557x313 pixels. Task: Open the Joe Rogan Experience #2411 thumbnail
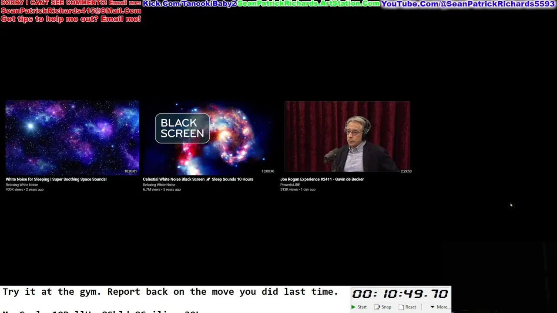click(347, 137)
